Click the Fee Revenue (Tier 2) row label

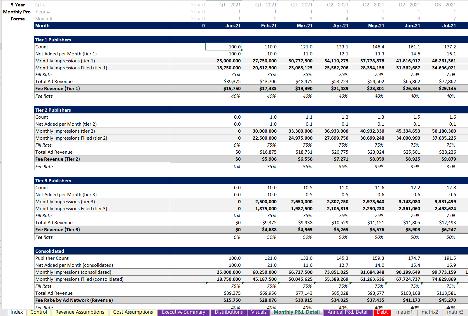tap(57, 159)
